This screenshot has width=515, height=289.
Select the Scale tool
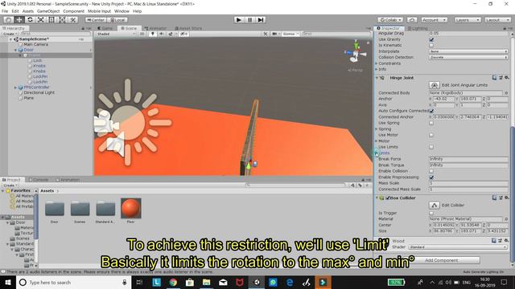(x=41, y=19)
